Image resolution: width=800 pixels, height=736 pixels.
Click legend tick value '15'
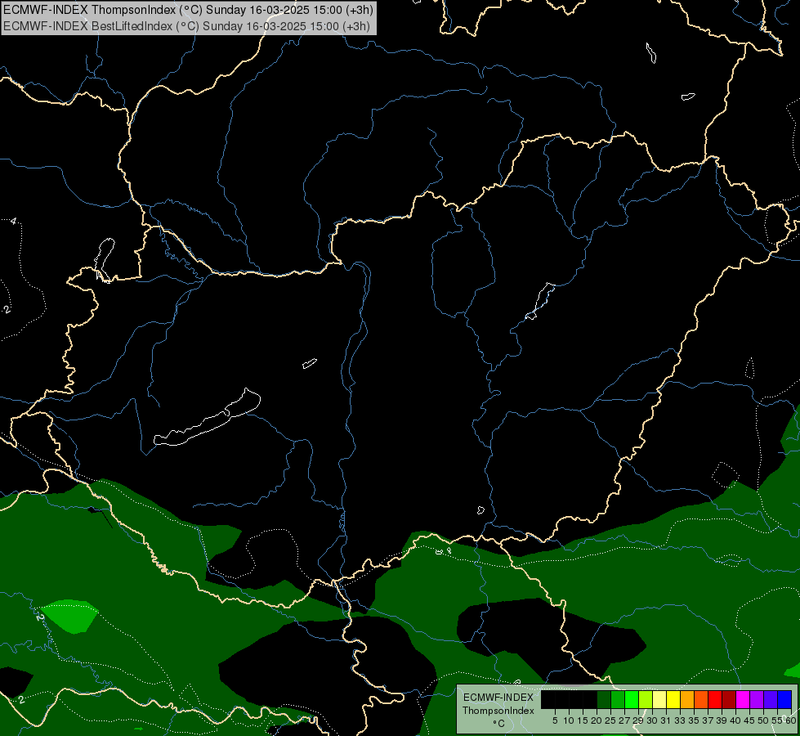pyautogui.click(x=583, y=720)
